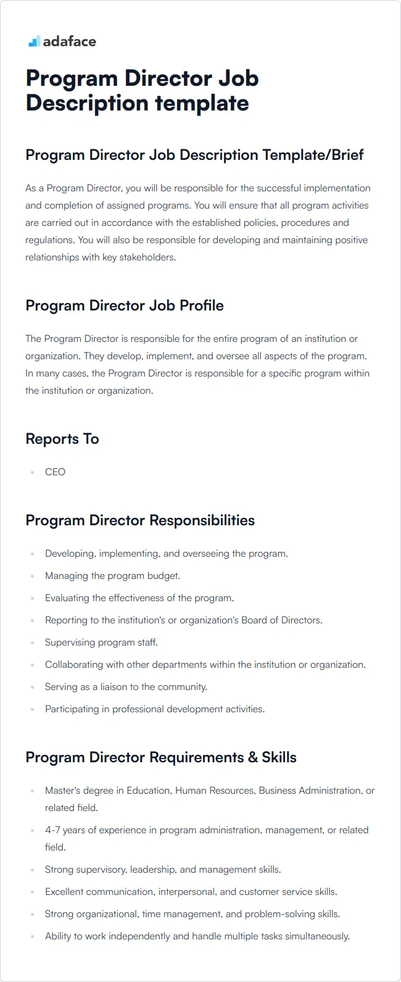Click the Requirements & Skills heading
The height and width of the screenshot is (982, 401).
[x=161, y=757]
